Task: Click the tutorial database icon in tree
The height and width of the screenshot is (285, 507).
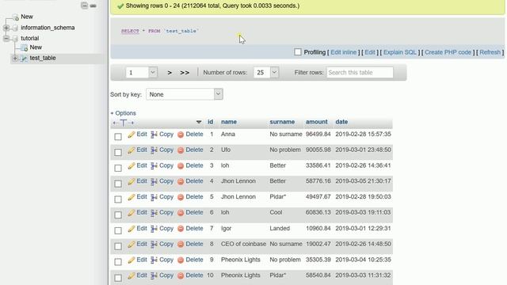Action: click(15, 39)
